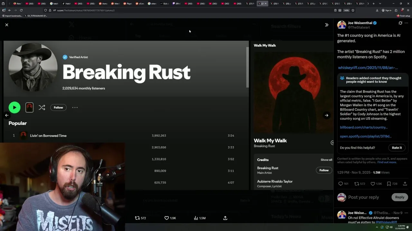
Task: Open the Grok explain icon on Joe Weisenthal's post
Action: click(x=400, y=23)
